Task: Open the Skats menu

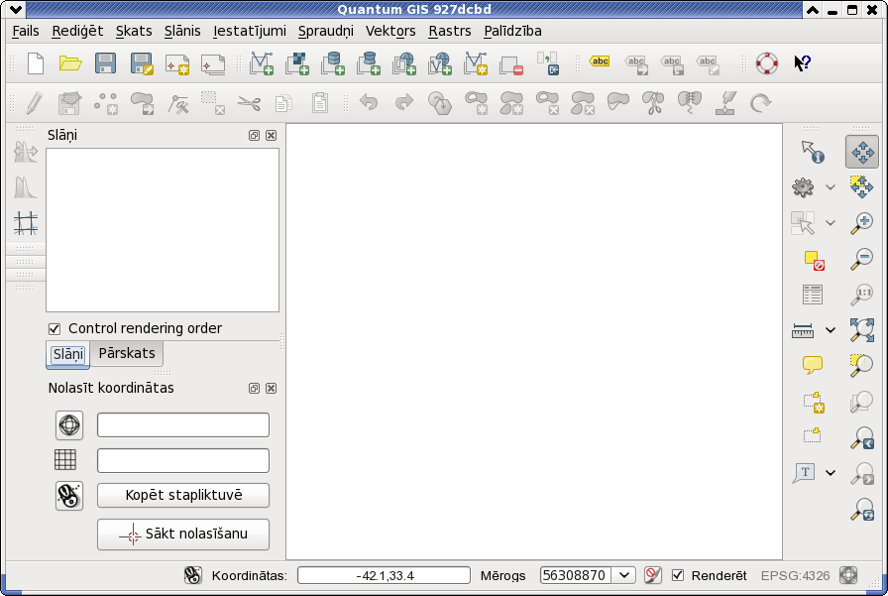Action: coord(134,31)
